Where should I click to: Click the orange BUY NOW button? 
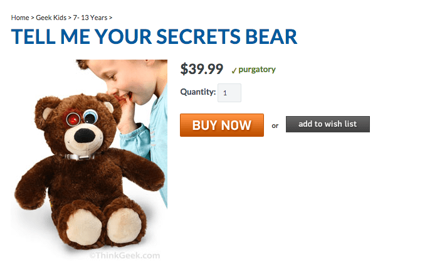pos(222,125)
